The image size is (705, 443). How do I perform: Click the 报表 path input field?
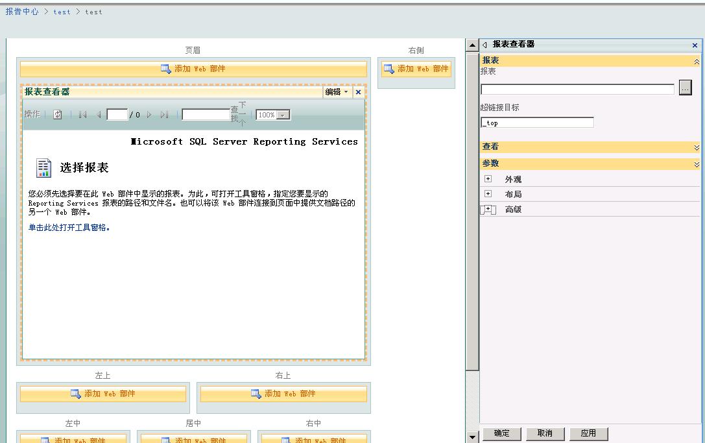[x=578, y=89]
